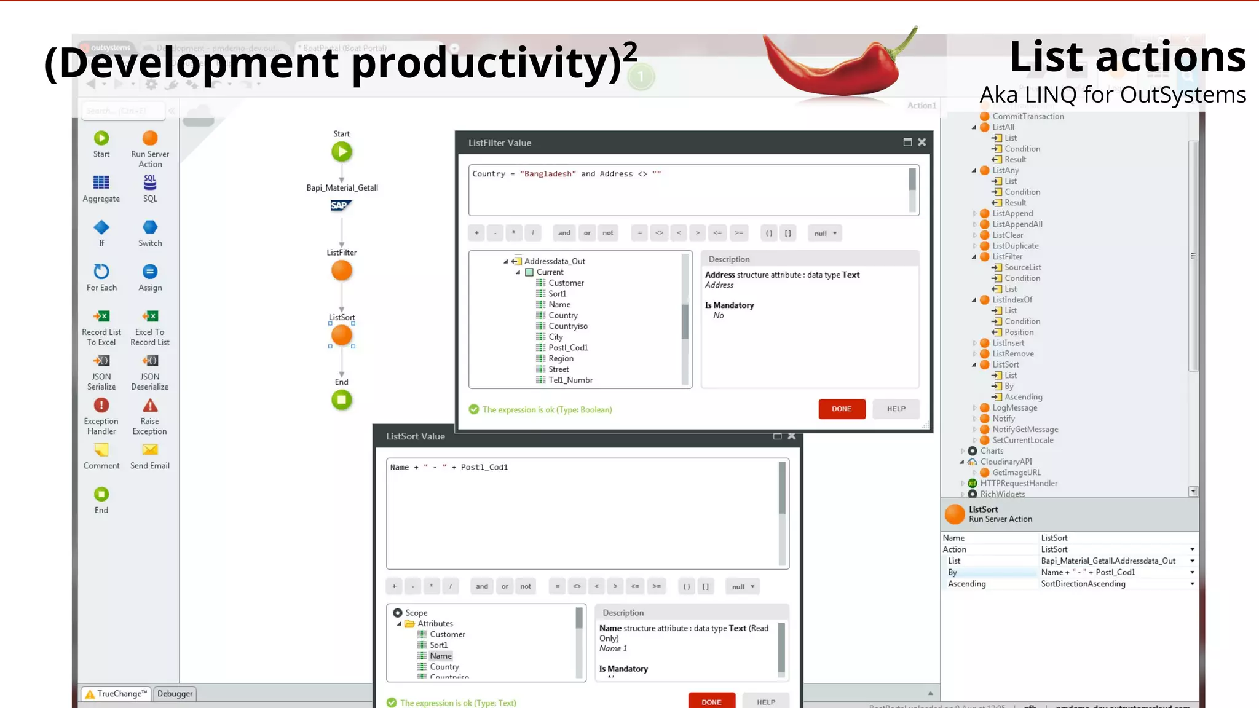
Task: Insert '<>' operator in ListFilter dialog
Action: (x=659, y=233)
